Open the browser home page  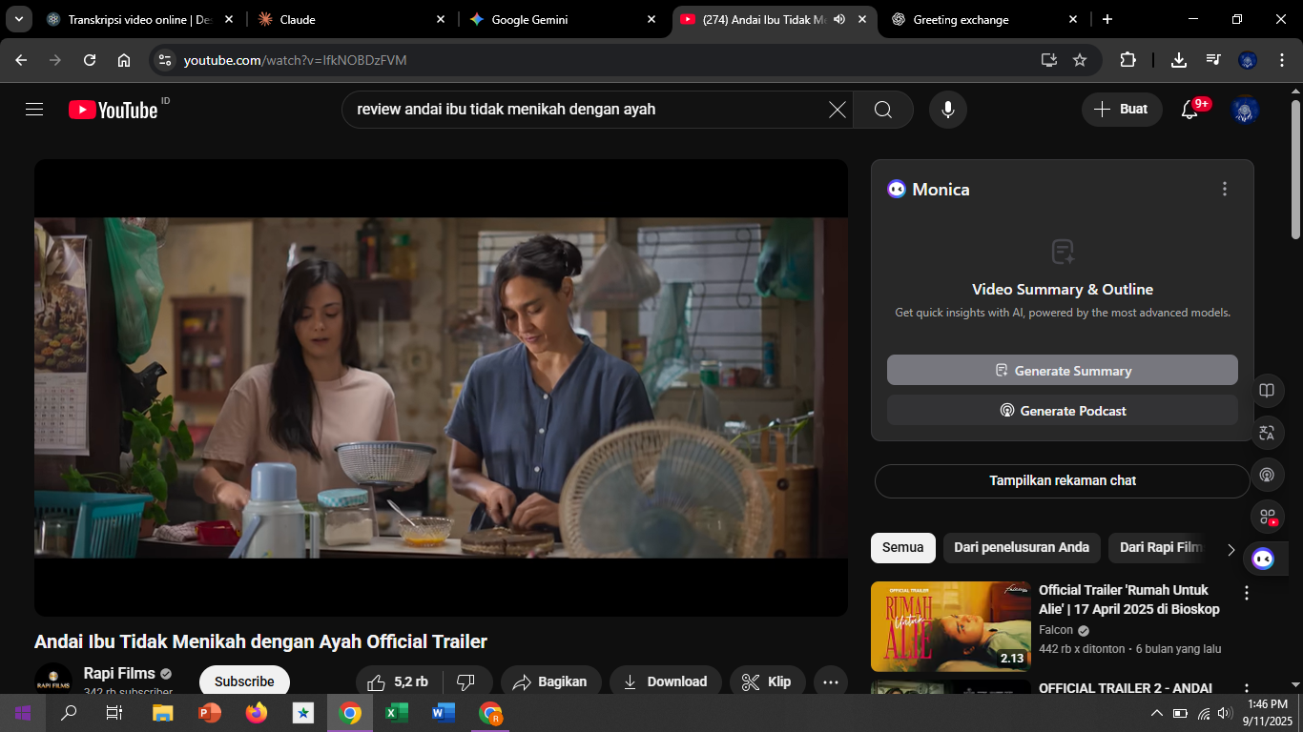point(124,60)
